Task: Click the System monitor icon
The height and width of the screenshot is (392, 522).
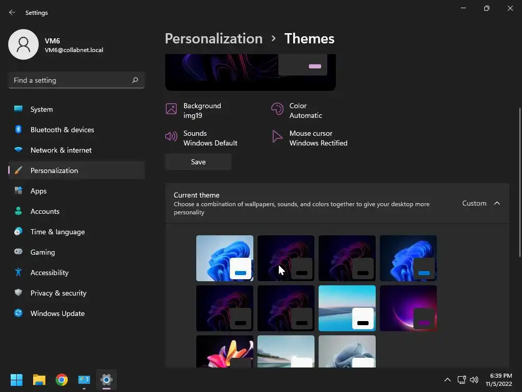Action: 18,109
